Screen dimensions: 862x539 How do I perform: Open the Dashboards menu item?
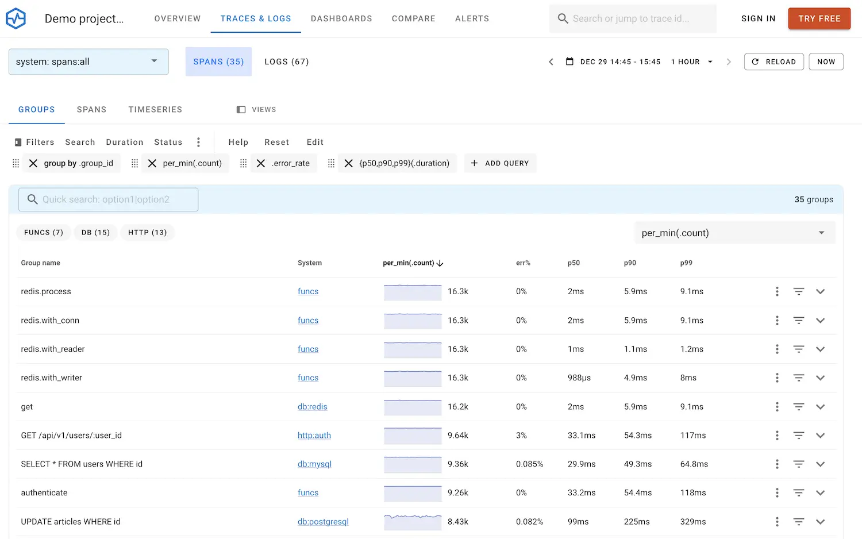341,18
